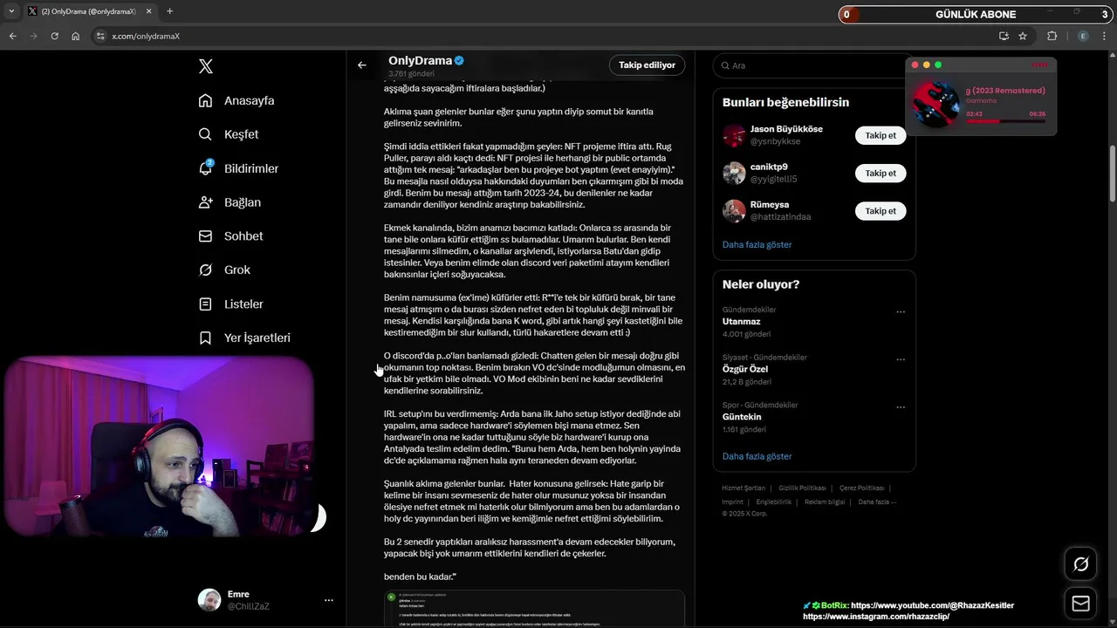Open browser tab list dropdown

[x=11, y=11]
